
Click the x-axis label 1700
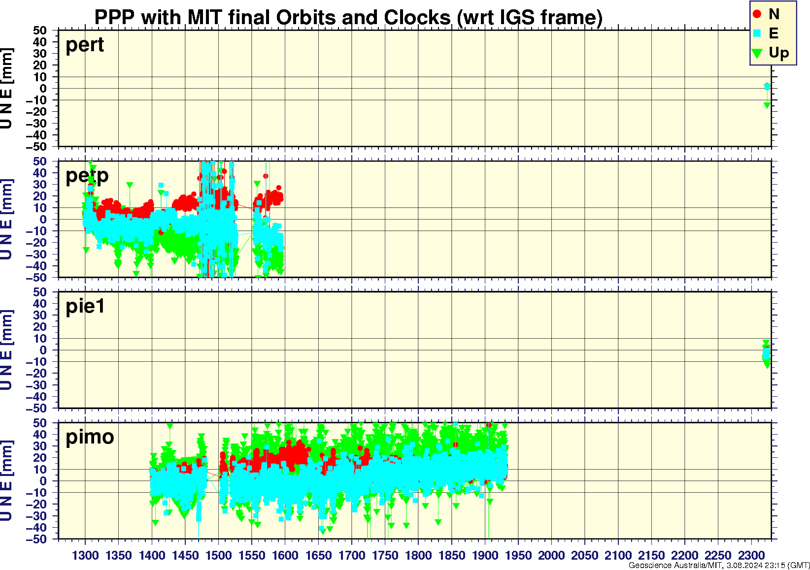click(x=352, y=556)
